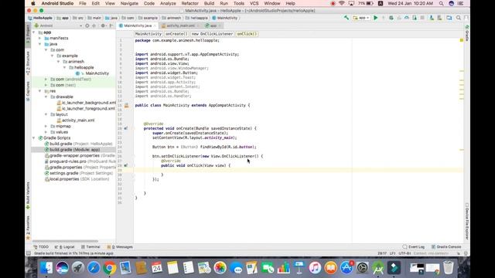This screenshot has width=495, height=278.
Task: Open the Terminal tool window button
Action: coord(90,247)
